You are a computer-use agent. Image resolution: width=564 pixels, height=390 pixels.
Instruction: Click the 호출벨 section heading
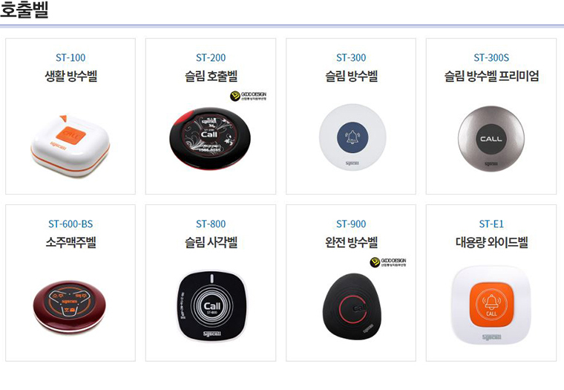[x=24, y=10]
